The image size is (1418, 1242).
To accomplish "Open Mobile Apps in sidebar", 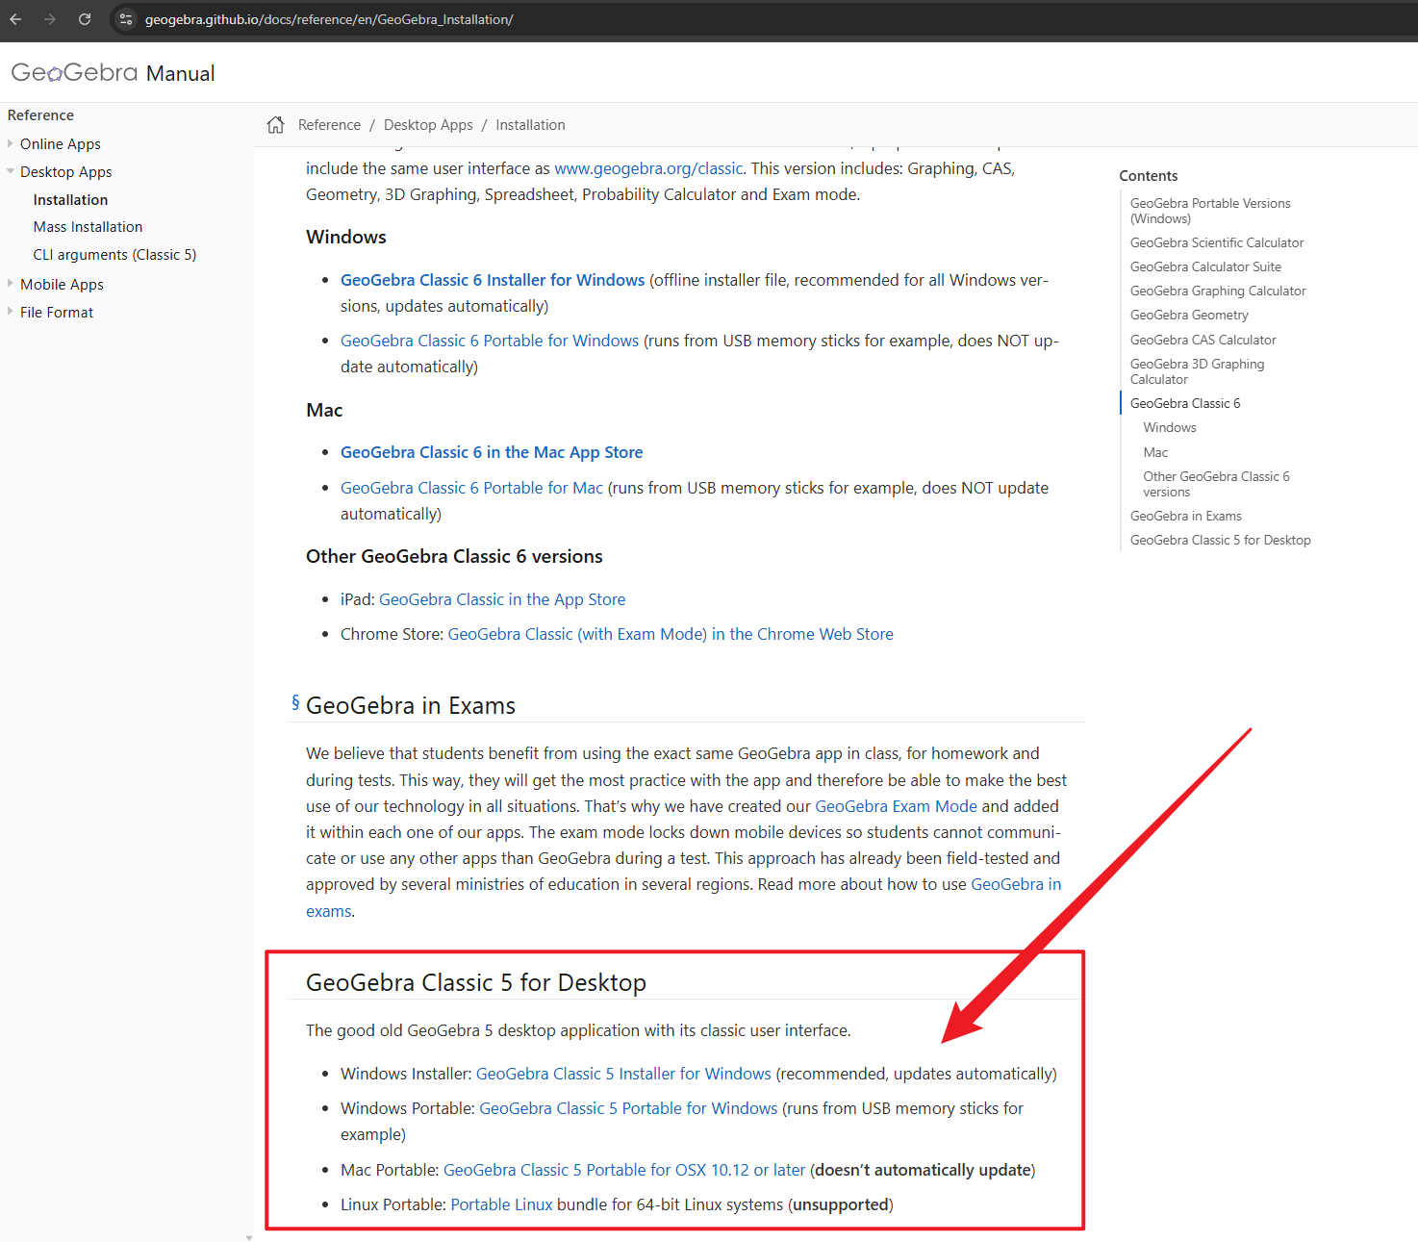I will pos(62,285).
